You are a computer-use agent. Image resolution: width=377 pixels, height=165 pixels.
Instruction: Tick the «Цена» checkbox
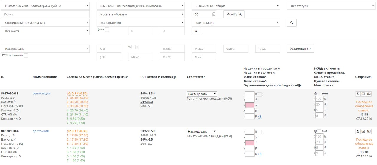[107, 30]
